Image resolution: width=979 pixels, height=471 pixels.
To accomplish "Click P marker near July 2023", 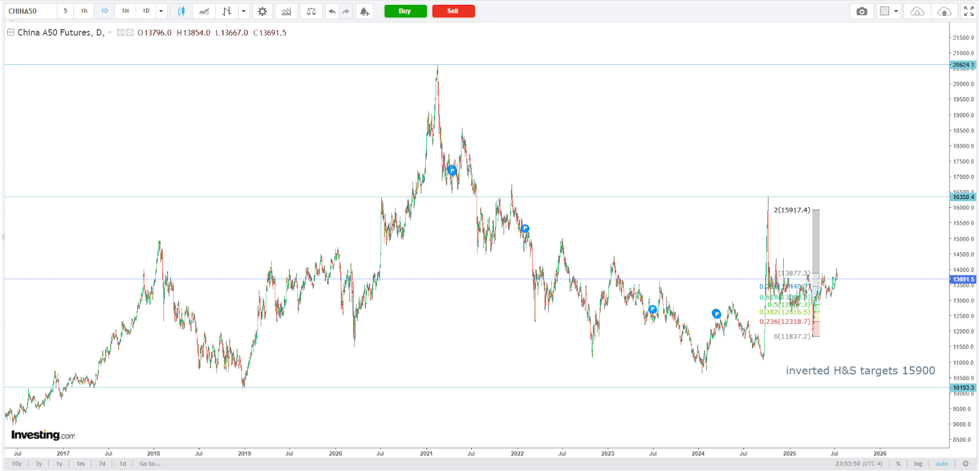I will 653,309.
